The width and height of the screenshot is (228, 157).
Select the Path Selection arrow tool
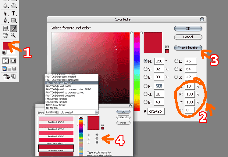(5, 13)
